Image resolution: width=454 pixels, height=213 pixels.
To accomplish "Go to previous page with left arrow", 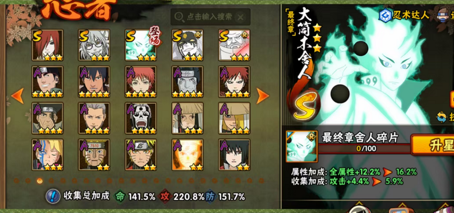I will [17, 96].
